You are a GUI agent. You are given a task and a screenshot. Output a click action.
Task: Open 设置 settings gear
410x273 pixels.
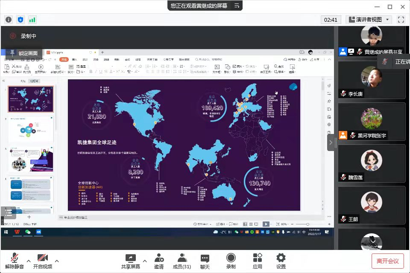281,261
